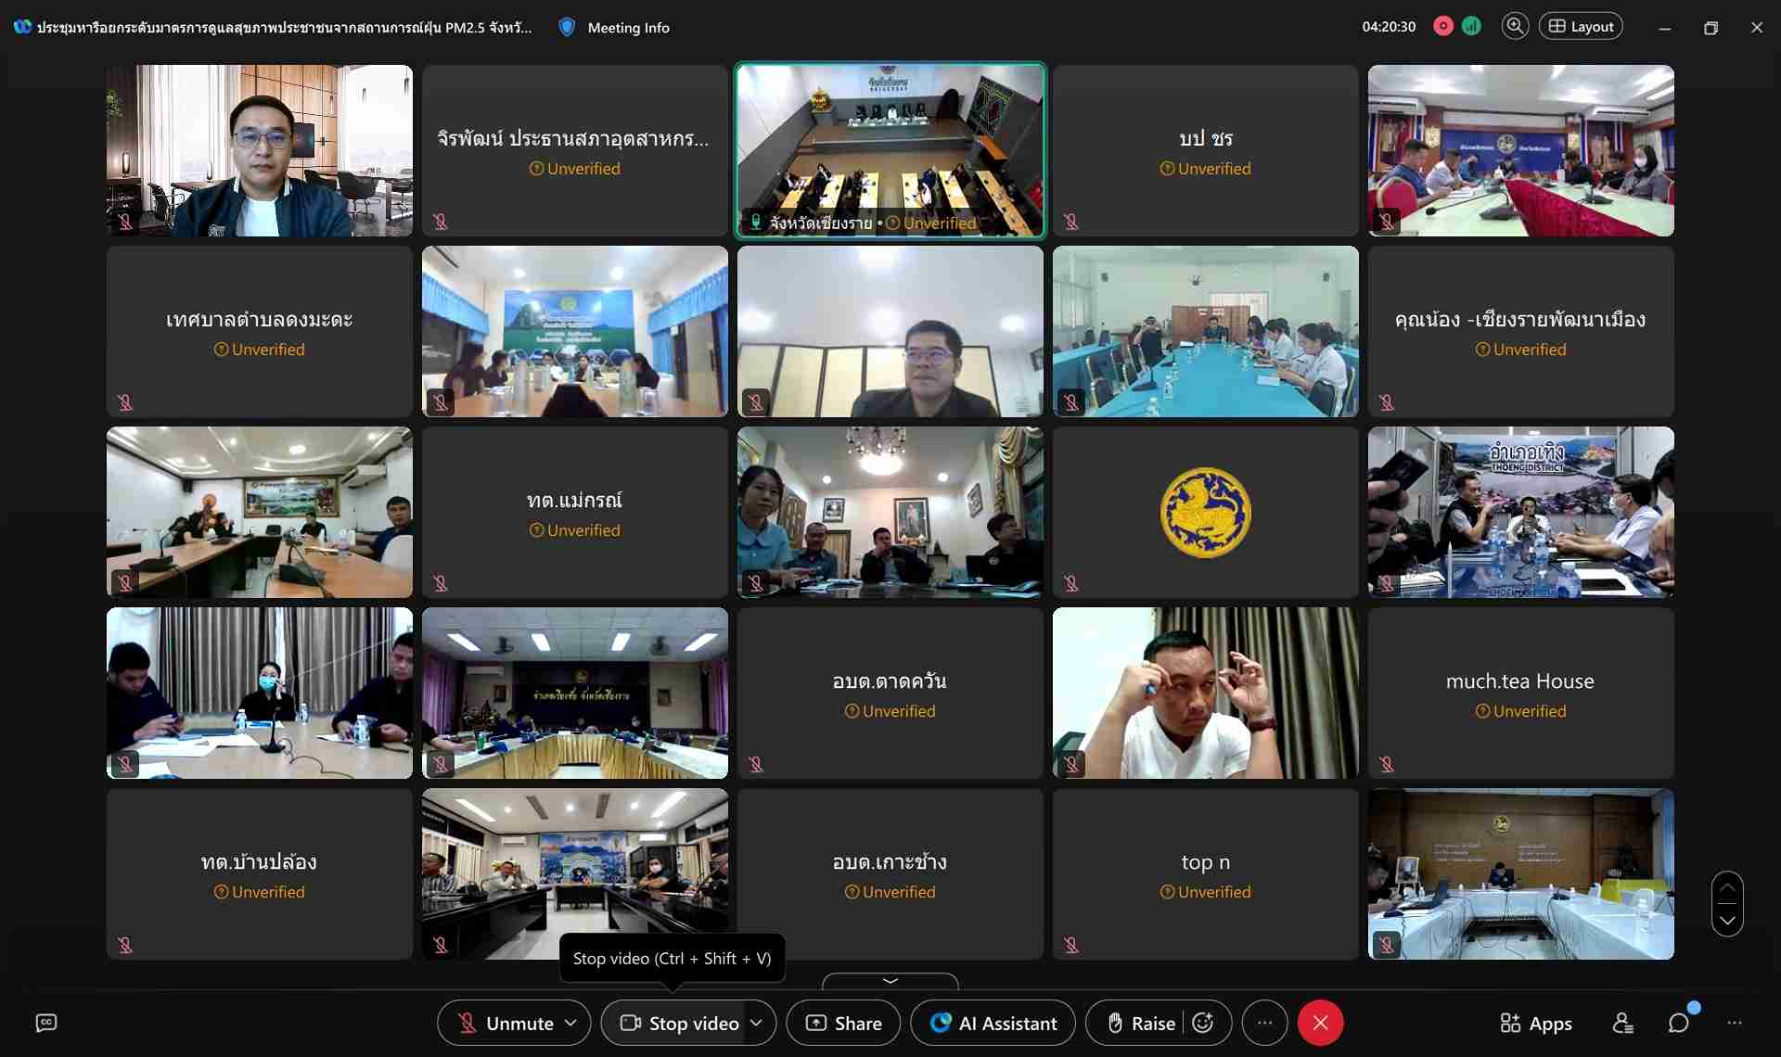Click the Share button

(x=843, y=1023)
